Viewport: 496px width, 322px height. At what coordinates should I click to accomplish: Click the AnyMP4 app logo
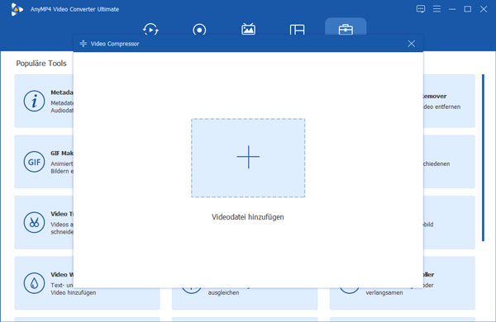click(x=17, y=9)
